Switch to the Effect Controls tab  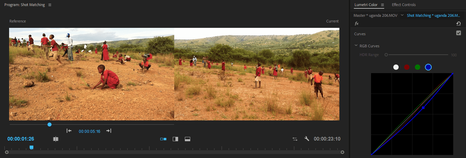click(x=404, y=5)
